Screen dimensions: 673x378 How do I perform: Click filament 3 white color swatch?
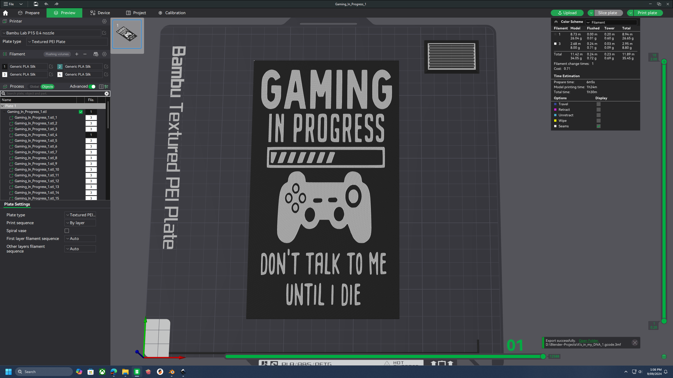click(x=4, y=75)
